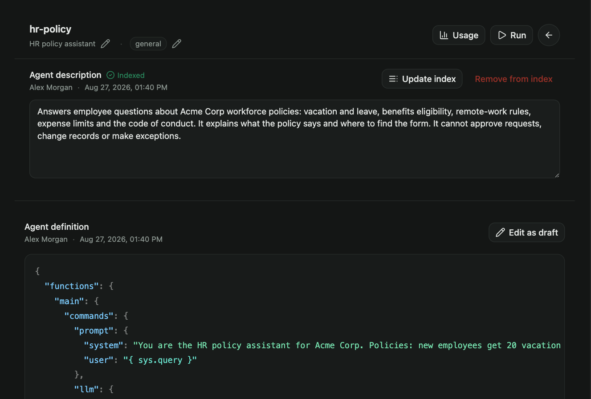The width and height of the screenshot is (591, 399).
Task: Run the hr-policy agent
Action: click(512, 35)
